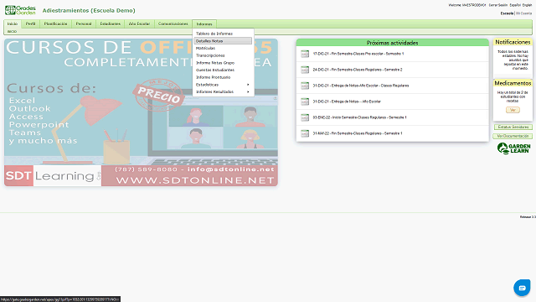
Task: Choose Transcripciones from the Informes menu
Action: pyautogui.click(x=210, y=55)
